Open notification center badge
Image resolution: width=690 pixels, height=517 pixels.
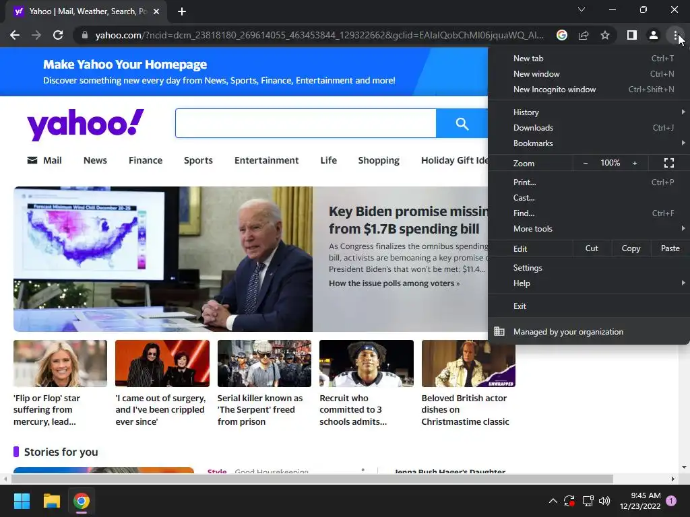coord(671,501)
